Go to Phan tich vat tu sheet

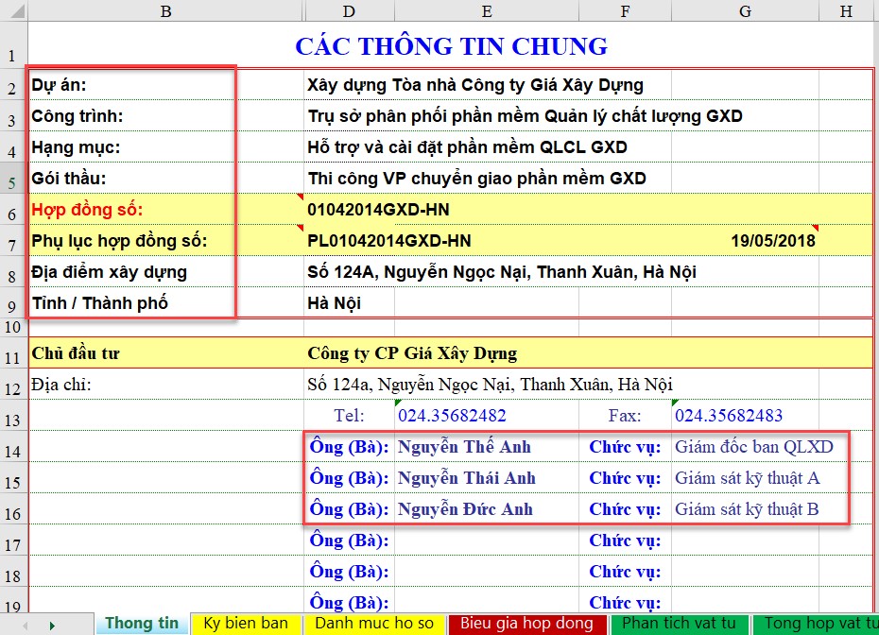pyautogui.click(x=679, y=624)
